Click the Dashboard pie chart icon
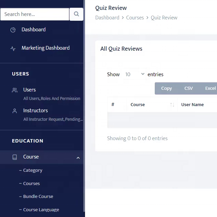Image resolution: width=217 pixels, height=217 pixels. (13, 30)
